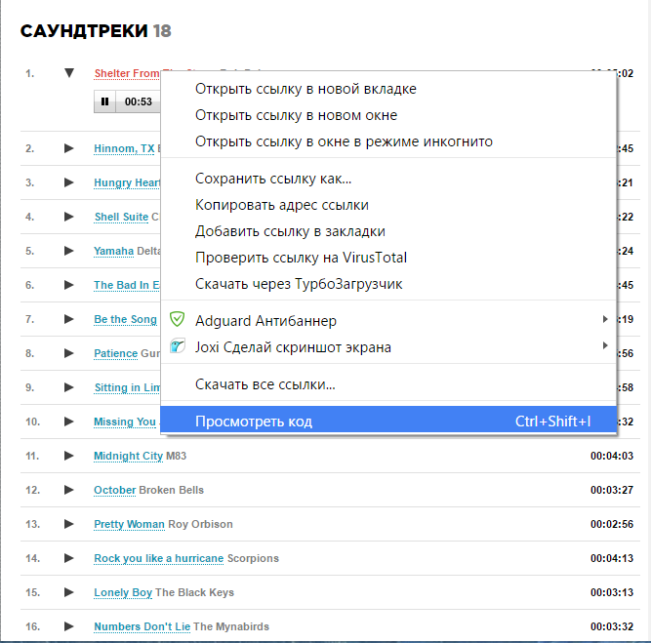651x643 pixels.
Task: Click the Adguard shield icon in menu
Action: coord(178,319)
